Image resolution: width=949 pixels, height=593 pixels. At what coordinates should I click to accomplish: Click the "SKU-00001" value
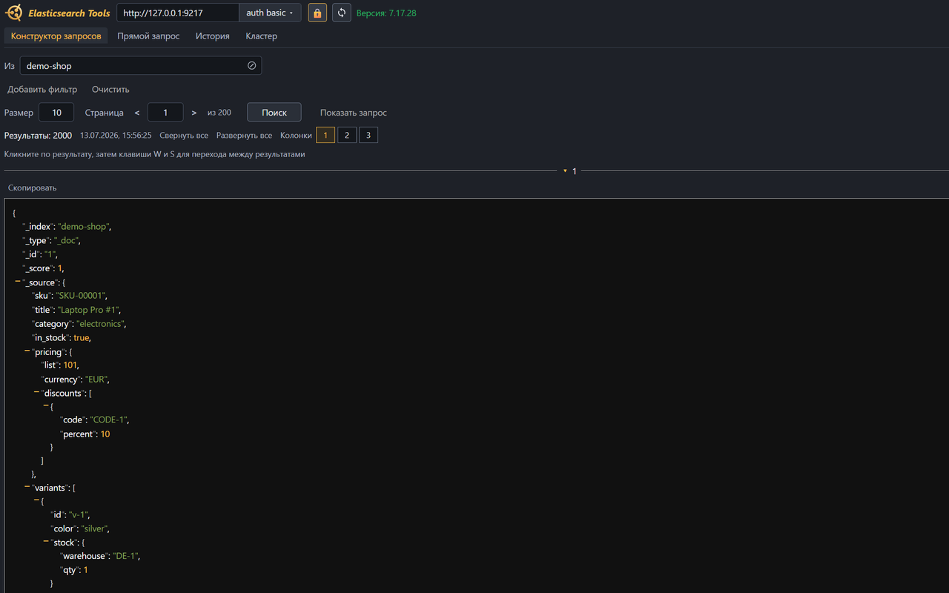click(x=82, y=296)
